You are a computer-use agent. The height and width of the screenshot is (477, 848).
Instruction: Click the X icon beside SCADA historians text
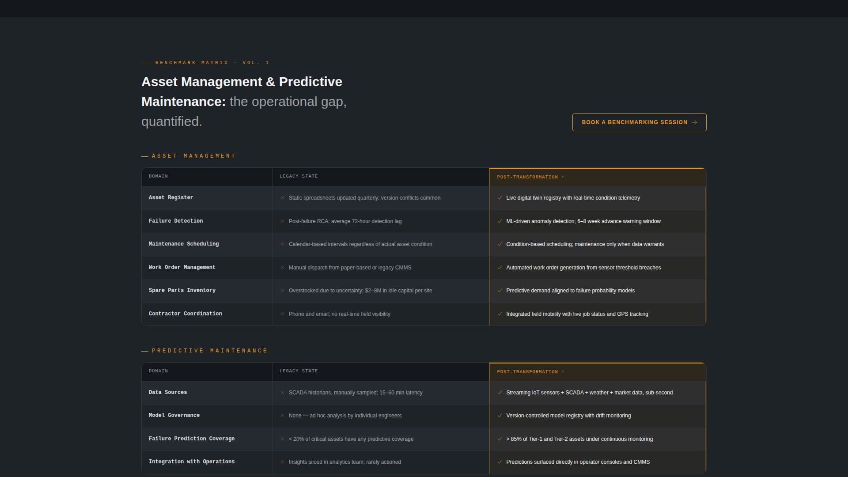pyautogui.click(x=282, y=393)
